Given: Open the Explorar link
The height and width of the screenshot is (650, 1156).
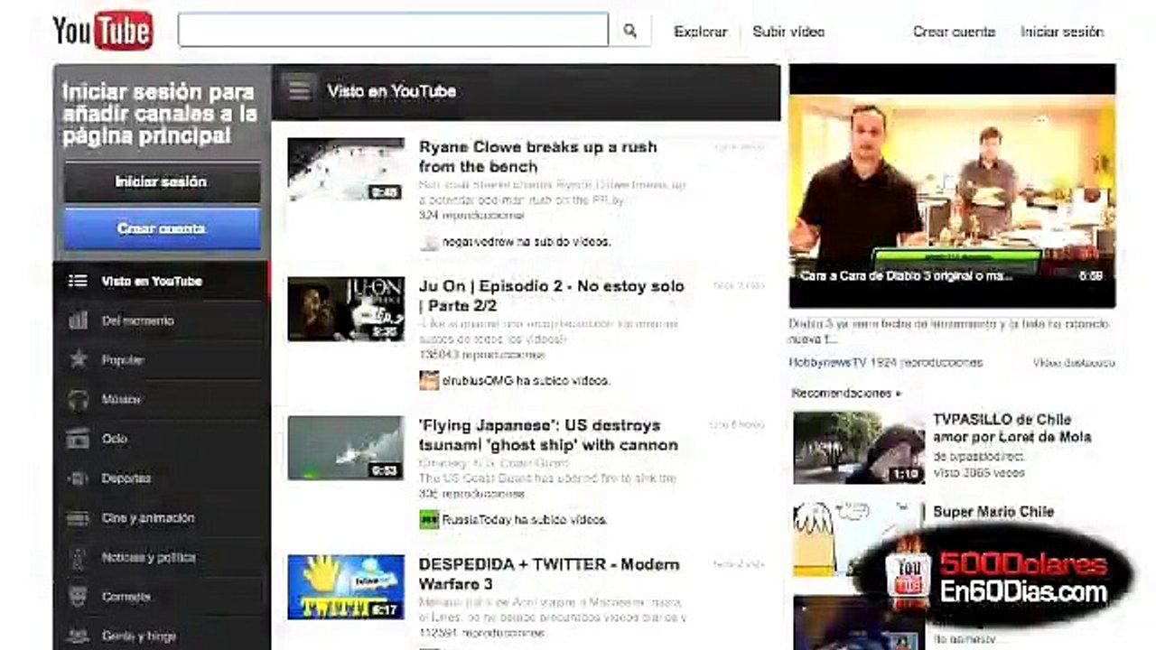Looking at the screenshot, I should coord(700,32).
